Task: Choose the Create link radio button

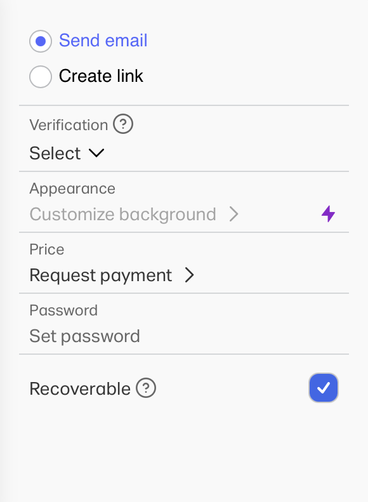Action: pyautogui.click(x=41, y=77)
